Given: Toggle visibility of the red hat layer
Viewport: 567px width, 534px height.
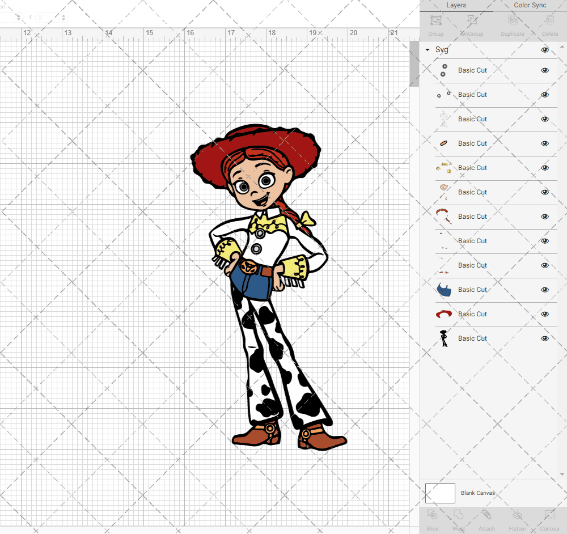Looking at the screenshot, I should (545, 314).
